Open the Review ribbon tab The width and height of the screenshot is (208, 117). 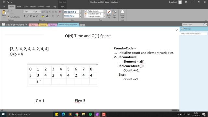[x=41, y=6]
